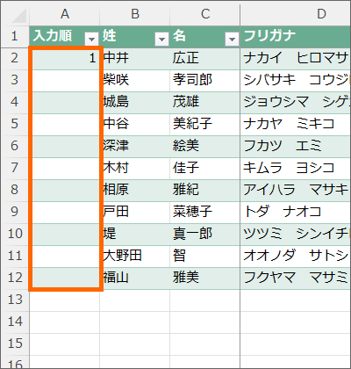
Task: Click the select-all corner triangle
Action: coord(18,16)
